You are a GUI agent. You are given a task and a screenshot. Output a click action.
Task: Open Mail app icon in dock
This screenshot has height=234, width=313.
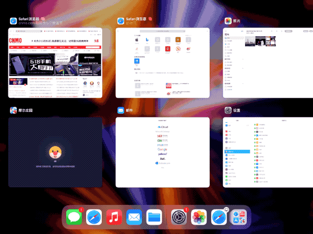click(134, 217)
